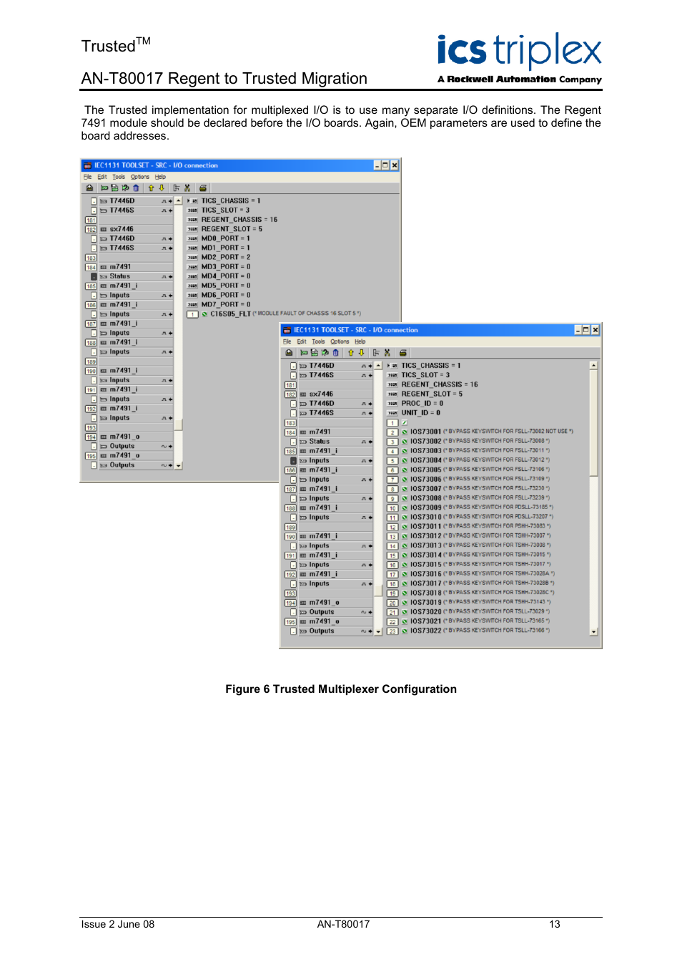Click the channel list scroll-down arrow in front window
This screenshot has height=967, width=682.
[x=593, y=631]
